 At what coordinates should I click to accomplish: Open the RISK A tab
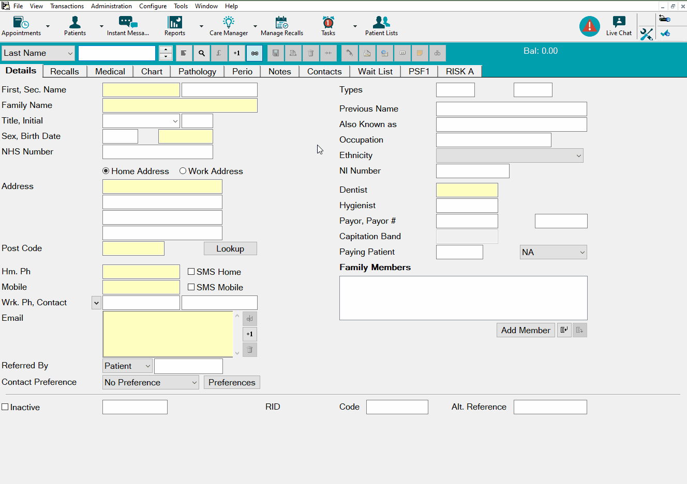(460, 71)
